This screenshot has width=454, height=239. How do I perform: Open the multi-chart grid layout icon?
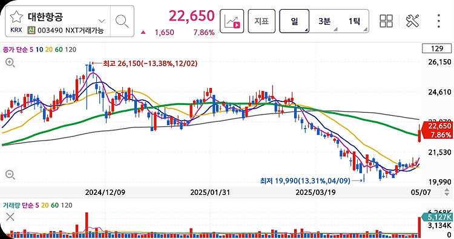386,21
